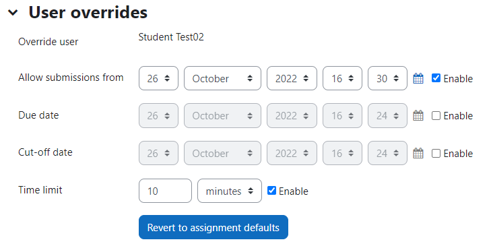Disable the Time limit checkbox

[271, 191]
